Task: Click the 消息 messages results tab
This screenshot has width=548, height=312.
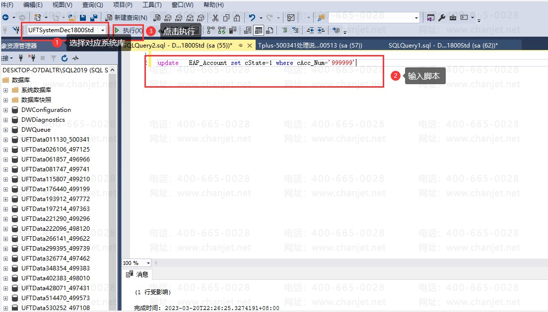Action: point(137,274)
